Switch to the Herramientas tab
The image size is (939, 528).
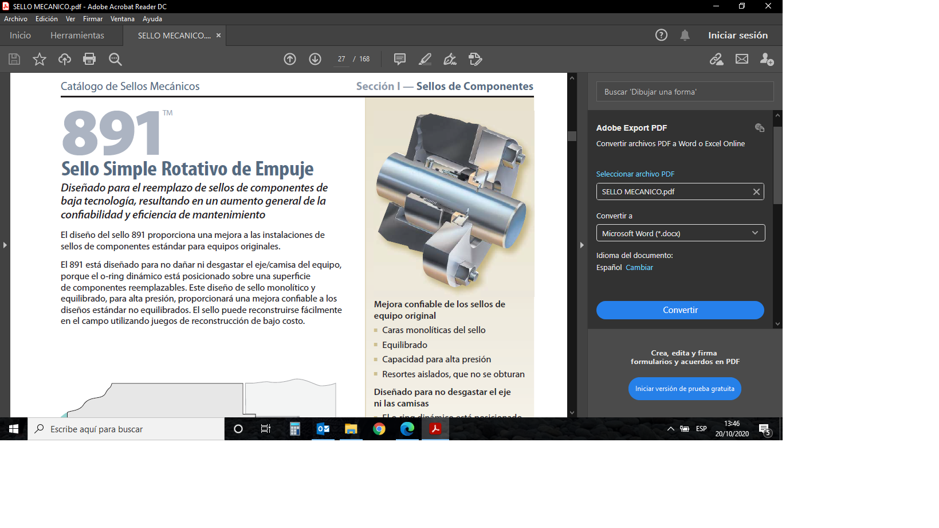coord(77,36)
